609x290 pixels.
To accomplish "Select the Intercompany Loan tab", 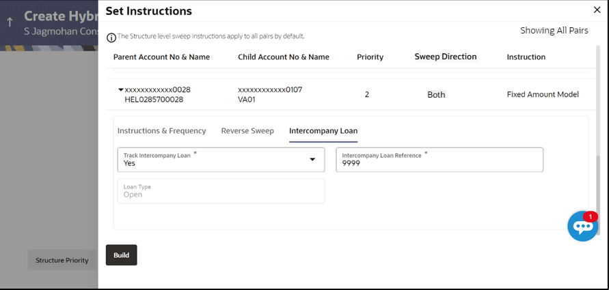I will 323,131.
